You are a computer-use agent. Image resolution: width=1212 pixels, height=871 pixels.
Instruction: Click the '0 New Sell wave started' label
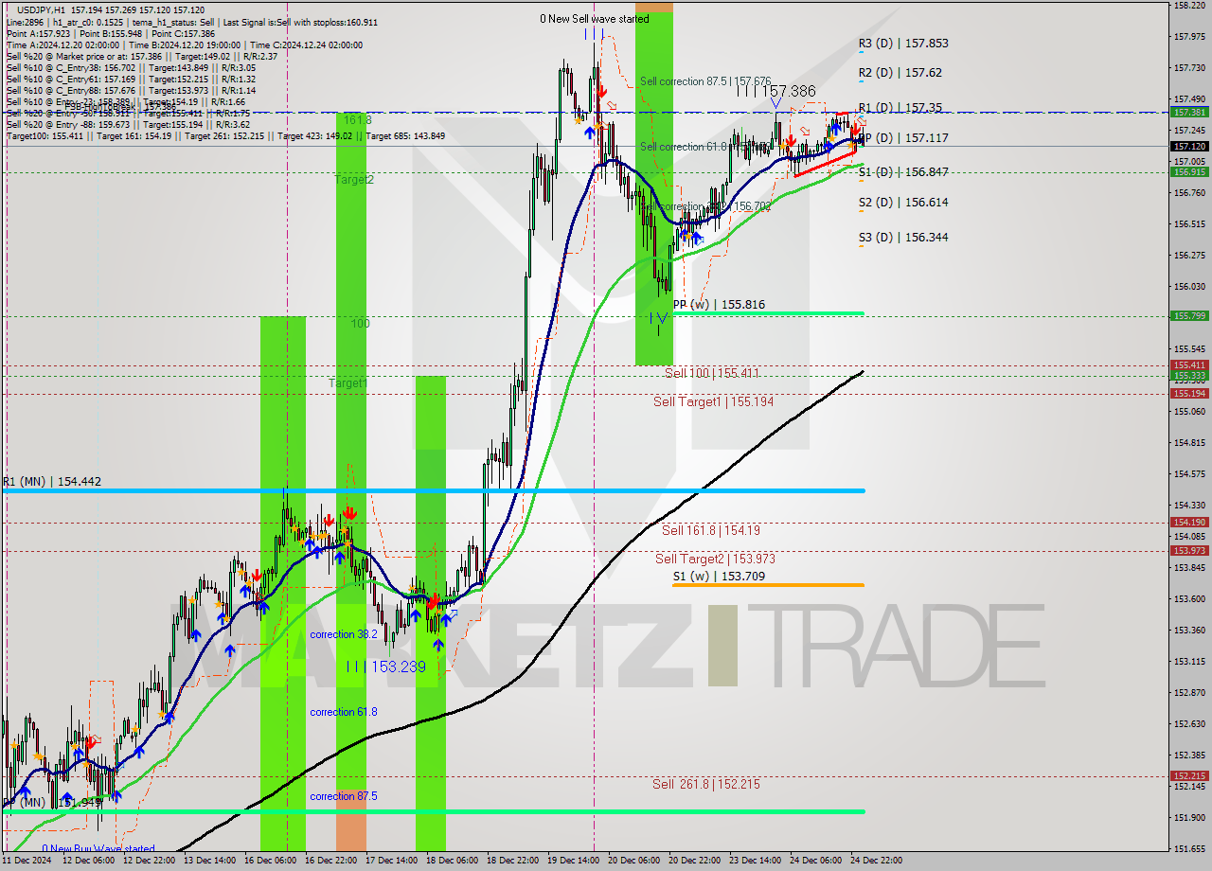click(x=595, y=19)
